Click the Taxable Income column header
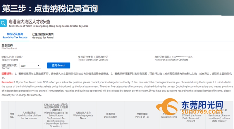Image resolution: width=234 pixels, height=129 pixels. click(169, 116)
